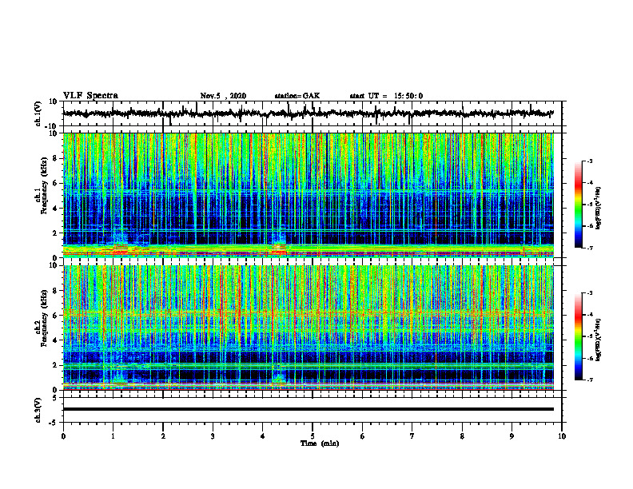Click the '-7' tick on ch.1 color bar
633x489 pixels.
590,248
